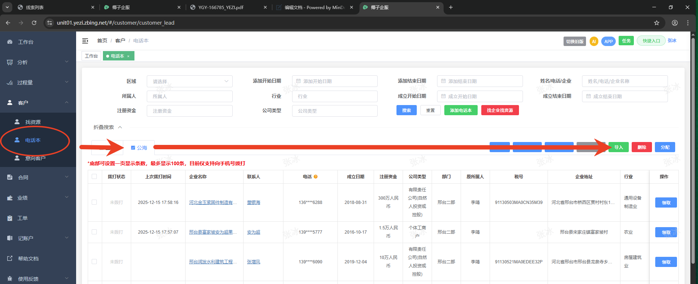Click the 过程量 sidebar icon
Image resolution: width=698 pixels, height=284 pixels.
pyautogui.click(x=10, y=83)
